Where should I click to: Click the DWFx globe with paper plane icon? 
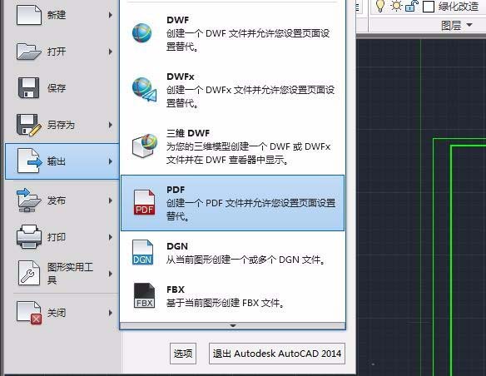click(x=144, y=90)
